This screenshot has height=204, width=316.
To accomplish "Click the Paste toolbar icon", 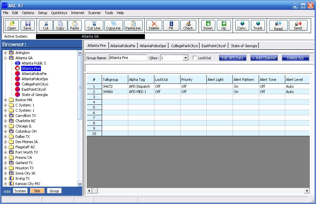I will click(x=75, y=26).
